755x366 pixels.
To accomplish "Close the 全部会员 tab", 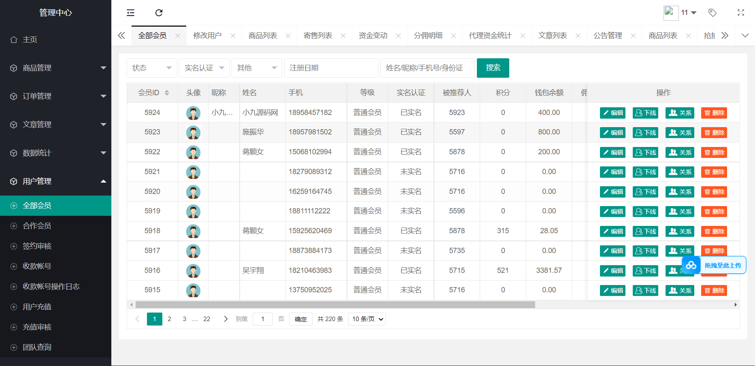I will click(x=178, y=36).
